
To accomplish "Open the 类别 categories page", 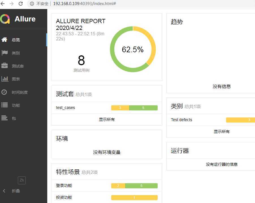I will [23, 53].
